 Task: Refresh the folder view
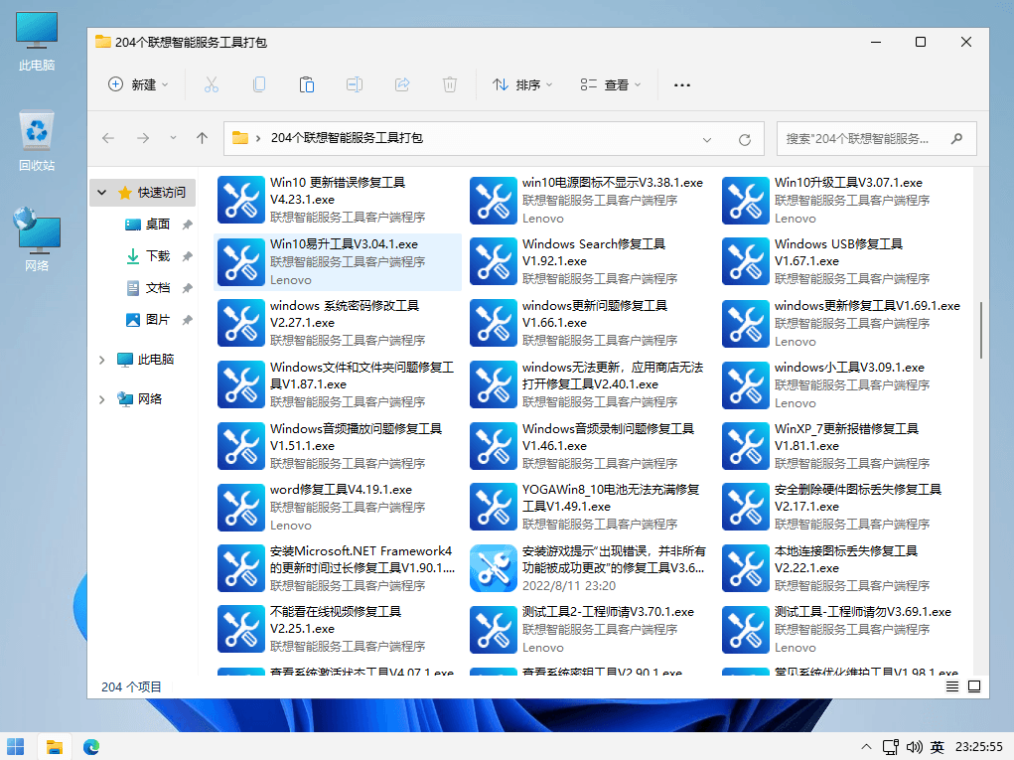pyautogui.click(x=744, y=139)
